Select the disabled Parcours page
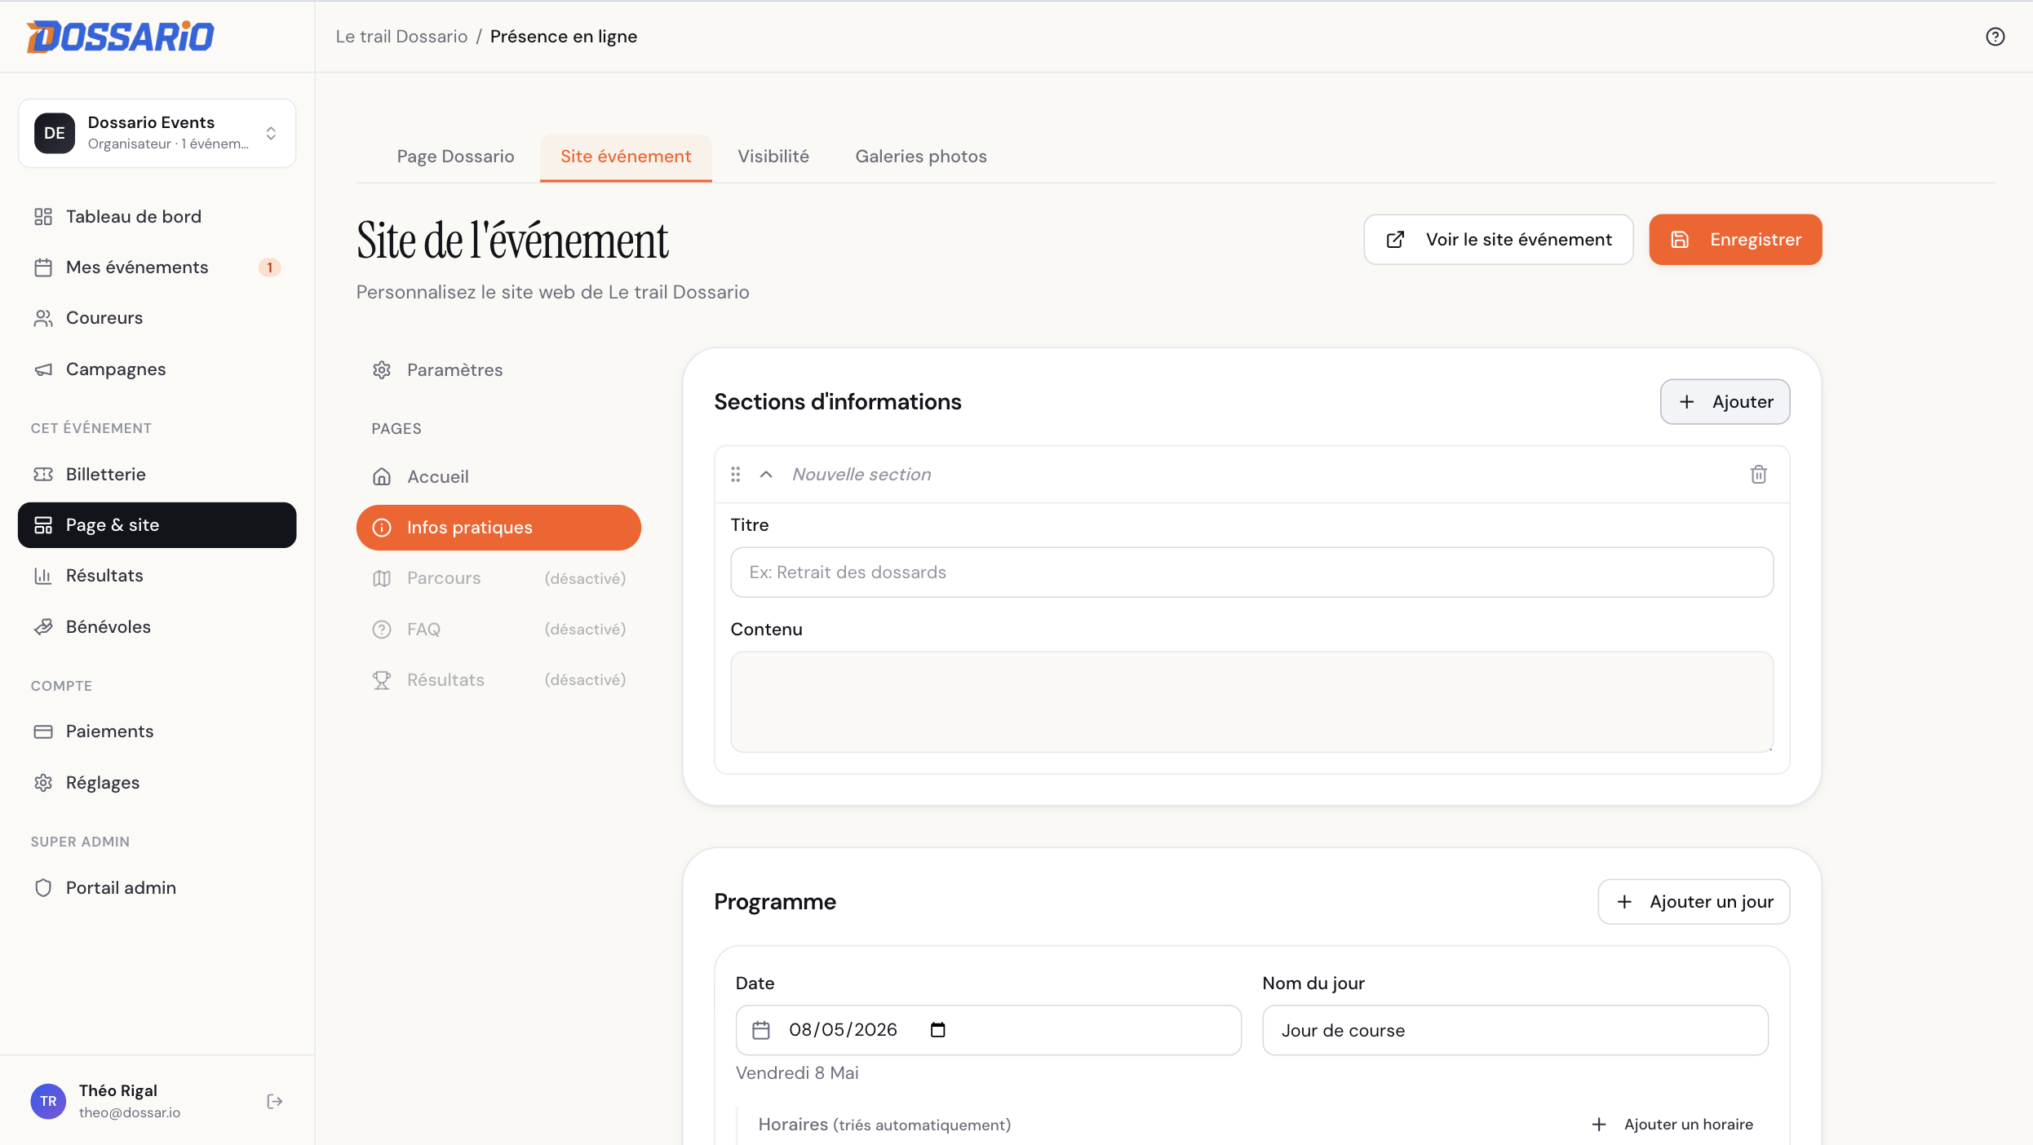 click(498, 578)
